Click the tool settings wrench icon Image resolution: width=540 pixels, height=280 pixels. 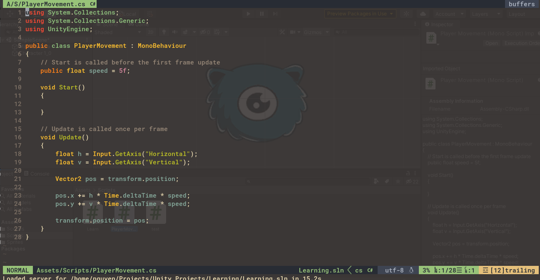coord(282,32)
